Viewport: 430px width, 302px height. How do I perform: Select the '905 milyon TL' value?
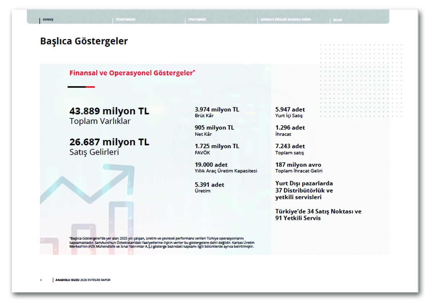tap(214, 128)
